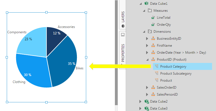The width and height of the screenshot is (216, 111).
Task: Select the SalesPersonID dimension label
Action: point(167,94)
